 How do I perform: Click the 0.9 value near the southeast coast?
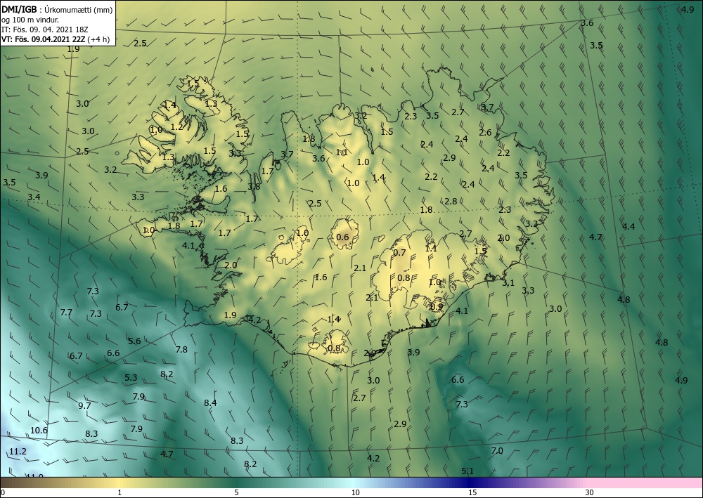[437, 307]
